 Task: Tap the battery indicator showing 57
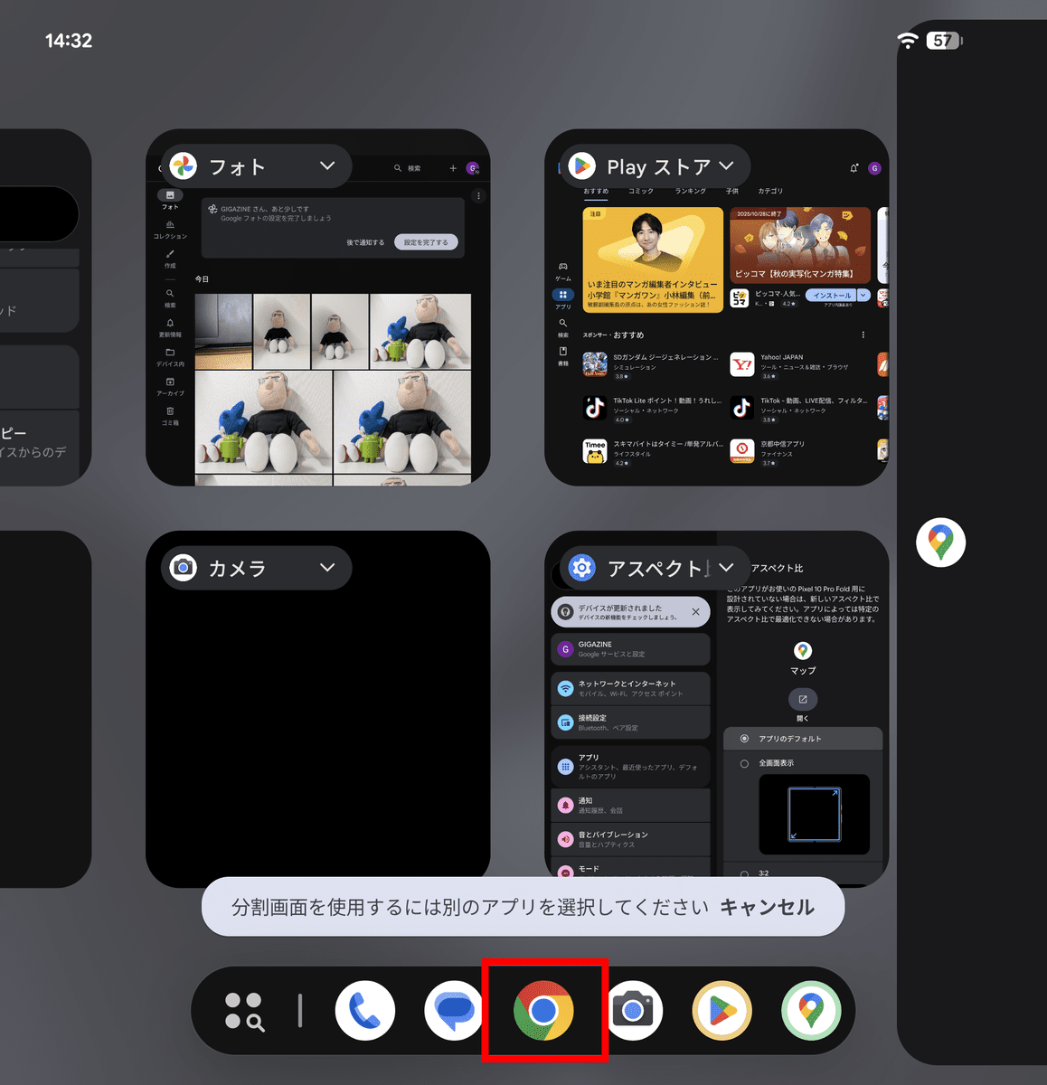(944, 40)
